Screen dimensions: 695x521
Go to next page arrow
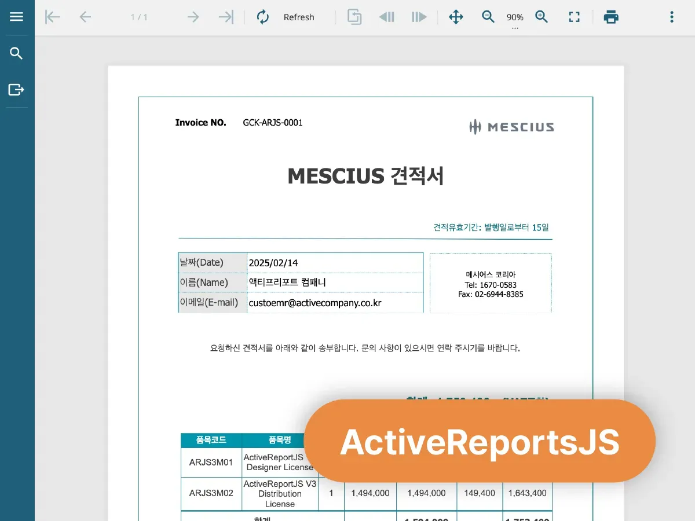click(x=193, y=17)
